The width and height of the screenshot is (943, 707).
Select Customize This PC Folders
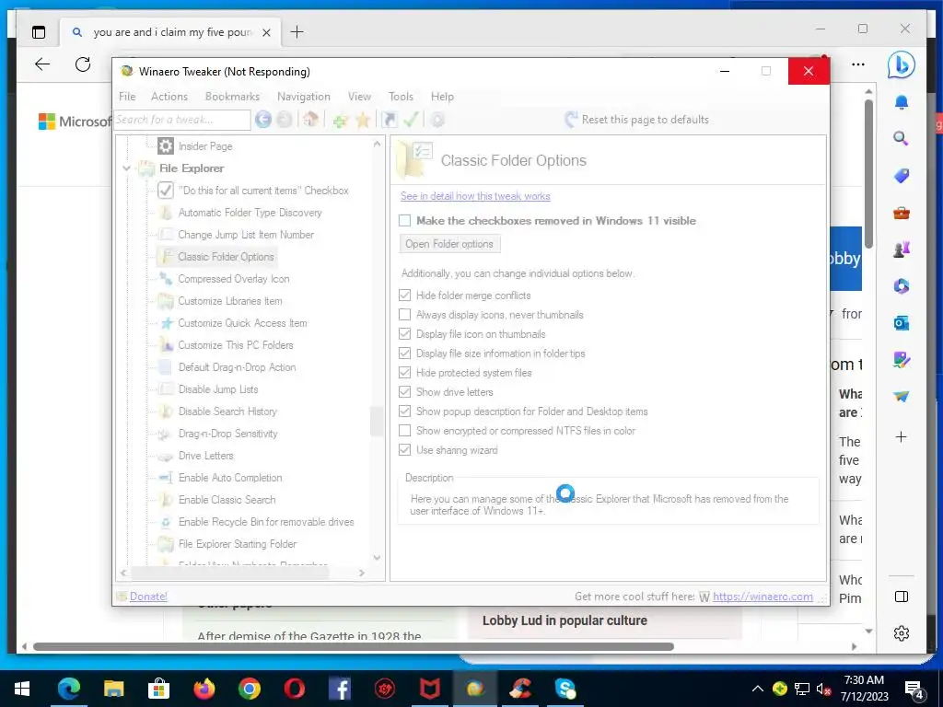(236, 345)
